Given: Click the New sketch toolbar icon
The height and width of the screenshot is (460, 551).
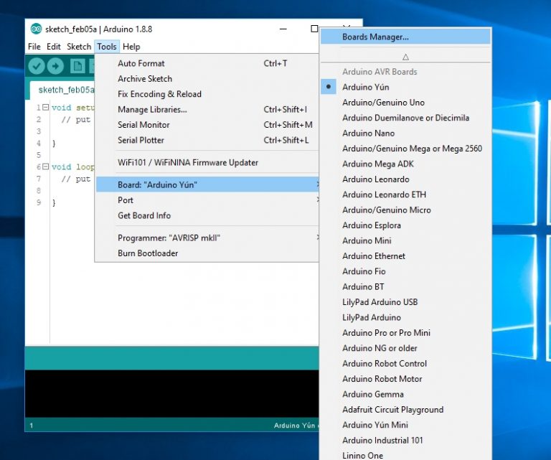Looking at the screenshot, I should [x=77, y=66].
